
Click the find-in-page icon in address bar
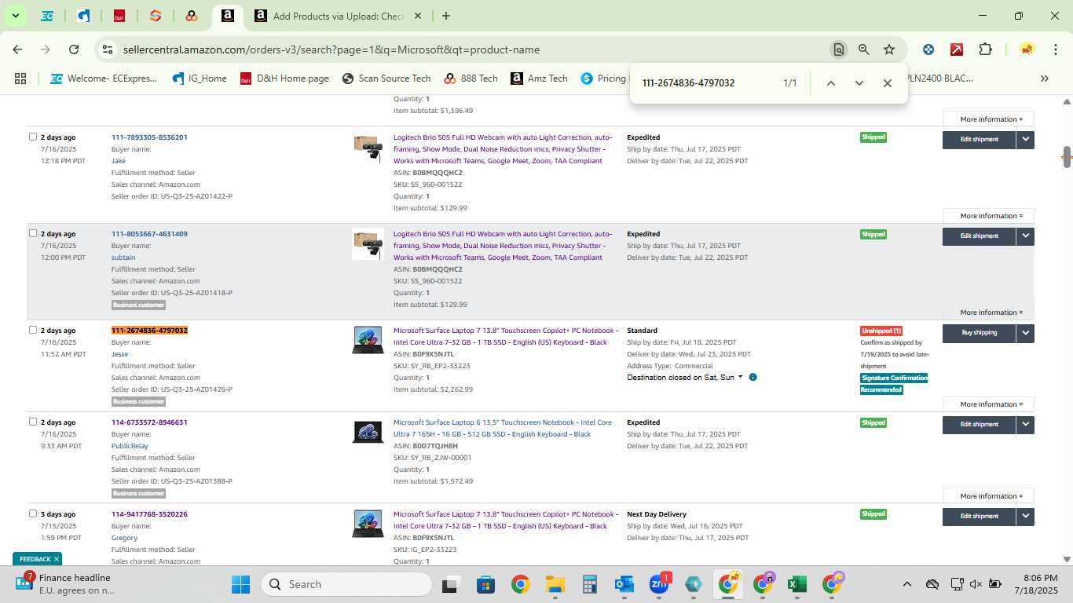(x=839, y=49)
